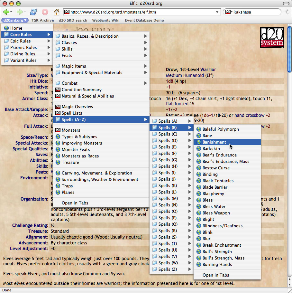292x293 pixels.
Task: Expand the Combat submenu
Action: coord(102,83)
